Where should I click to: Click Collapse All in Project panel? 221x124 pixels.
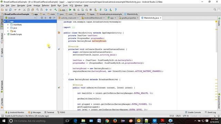(x=45, y=18)
